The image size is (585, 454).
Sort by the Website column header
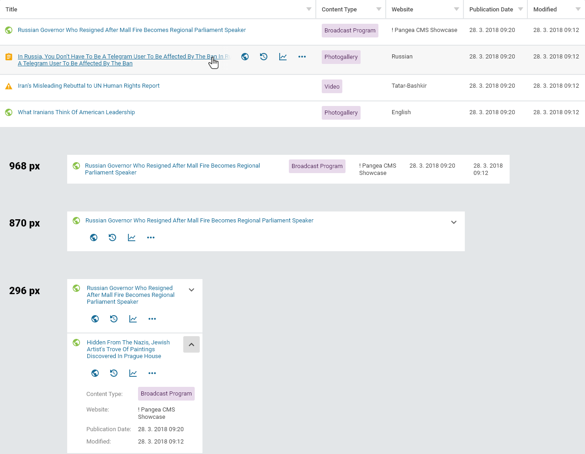402,9
